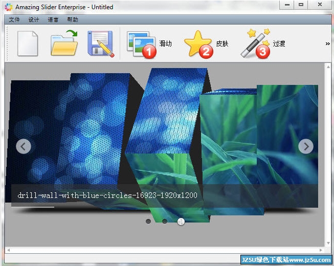Expand the toolbar overflow chevron
The width and height of the screenshot is (334, 266).
(328, 43)
